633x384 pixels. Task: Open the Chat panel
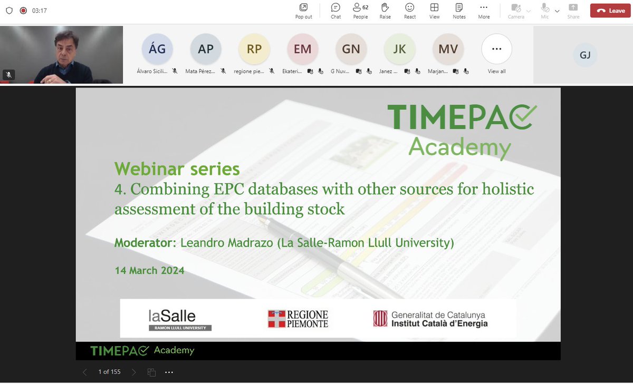tap(335, 11)
